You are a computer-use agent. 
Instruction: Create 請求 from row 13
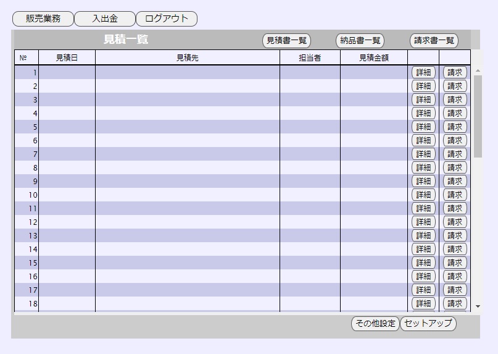tap(455, 235)
